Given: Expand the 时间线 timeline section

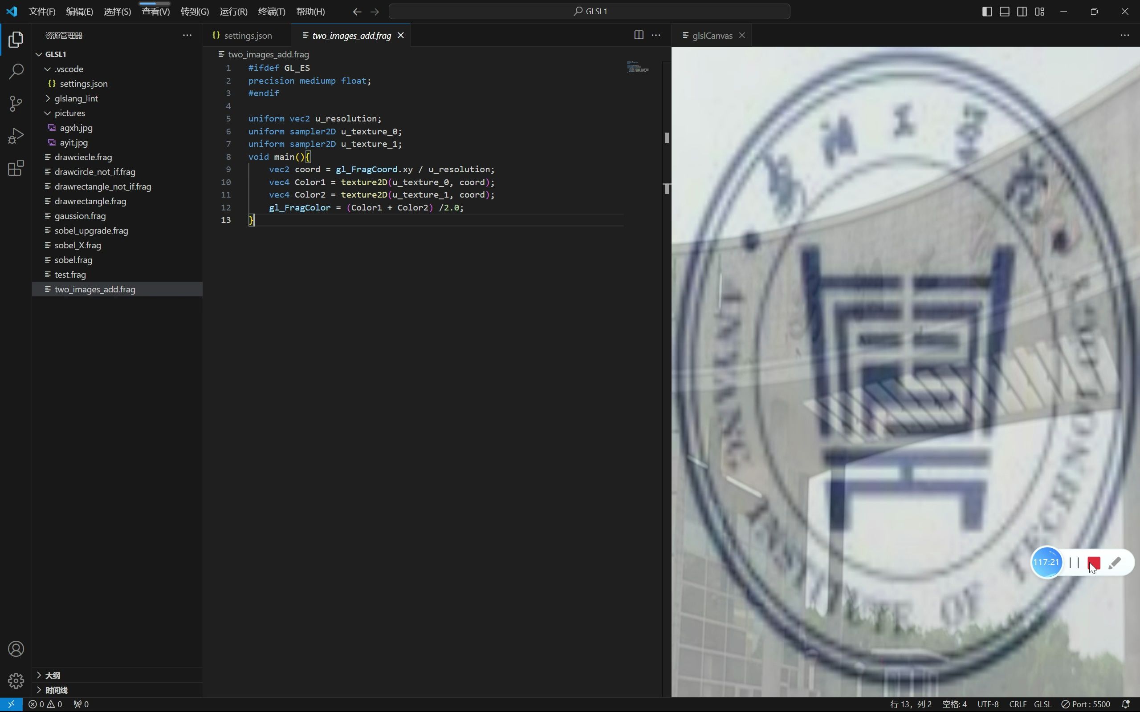Looking at the screenshot, I should [x=117, y=690].
